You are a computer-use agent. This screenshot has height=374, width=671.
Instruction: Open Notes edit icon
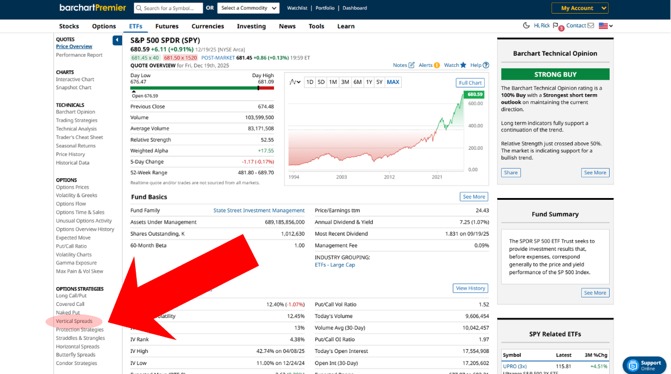[411, 65]
